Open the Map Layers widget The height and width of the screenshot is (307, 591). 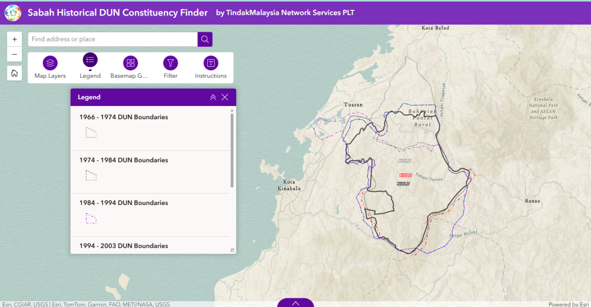click(x=50, y=67)
